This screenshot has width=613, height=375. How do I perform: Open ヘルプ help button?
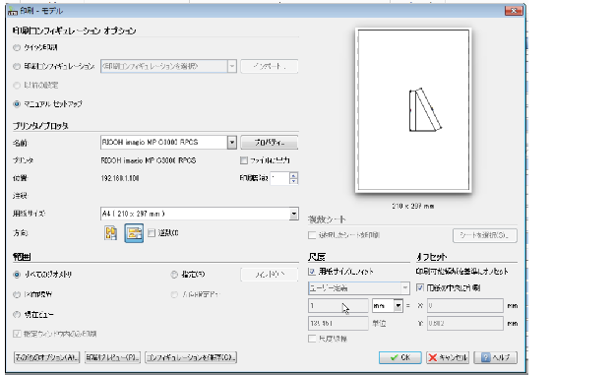495,357
